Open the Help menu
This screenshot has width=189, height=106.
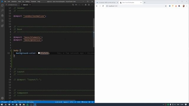point(39,1)
